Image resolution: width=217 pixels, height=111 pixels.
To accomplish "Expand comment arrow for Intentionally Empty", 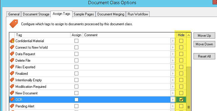I will click(173, 80).
